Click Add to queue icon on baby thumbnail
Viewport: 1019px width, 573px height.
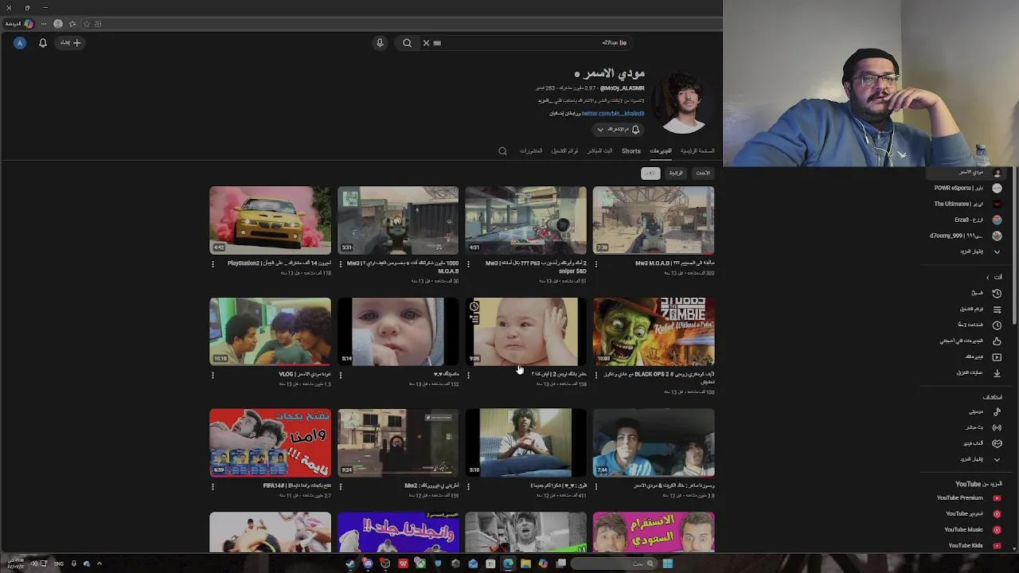(x=474, y=319)
